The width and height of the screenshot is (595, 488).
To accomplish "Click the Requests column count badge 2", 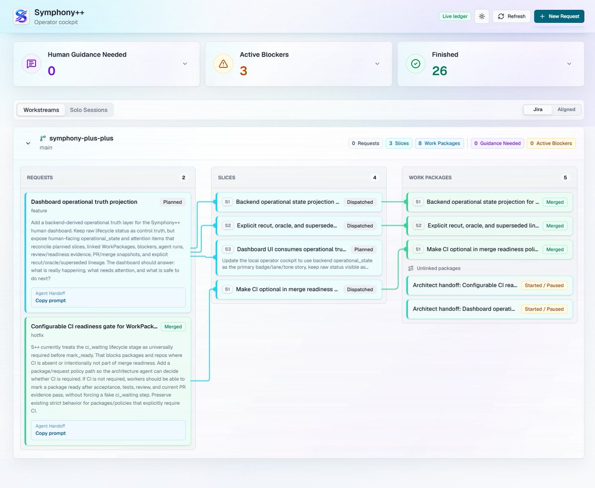I will pyautogui.click(x=183, y=178).
